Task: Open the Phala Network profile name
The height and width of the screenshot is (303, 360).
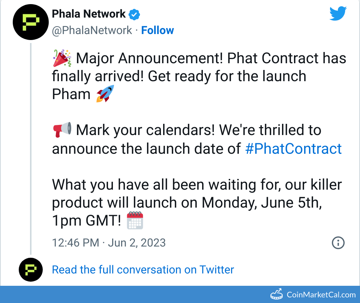Action: click(89, 14)
